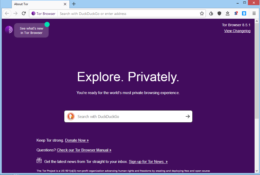Click 'Get the latest news from Tor' text
Viewport: 260px width, 175px height.
86,162
